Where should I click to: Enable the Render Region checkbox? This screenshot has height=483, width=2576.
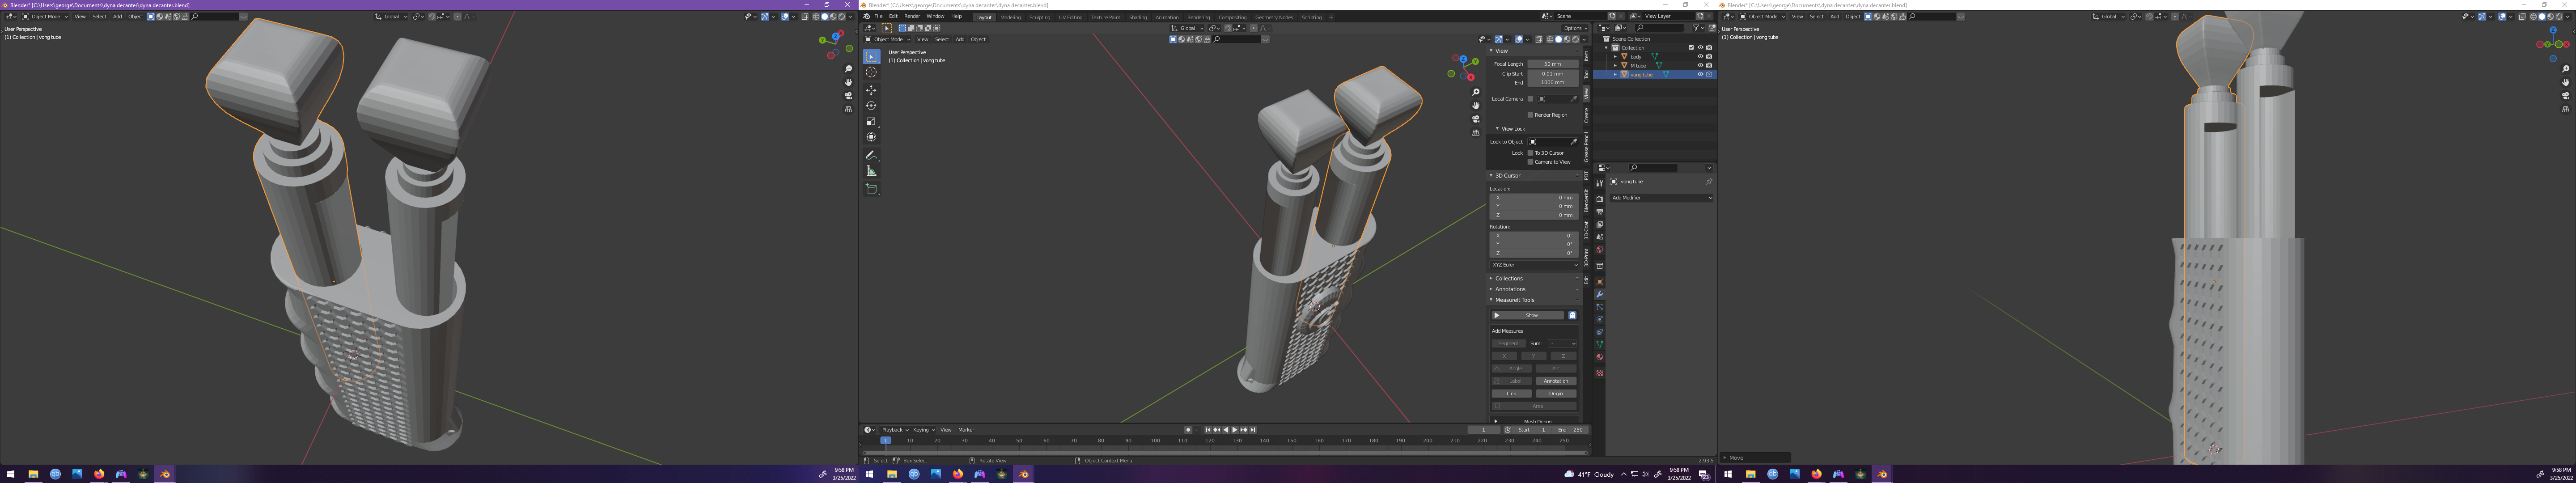pos(1530,115)
